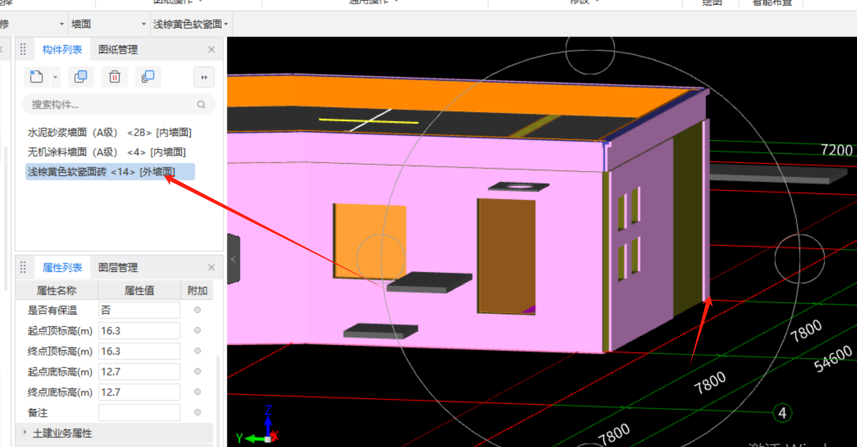Viewport: 857px width, 447px height.
Task: Close the 属性列表 panel
Action: point(211,268)
